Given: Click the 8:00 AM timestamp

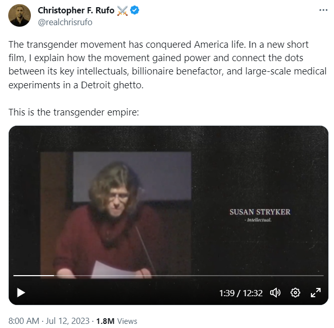Looking at the screenshot, I should (x=24, y=321).
